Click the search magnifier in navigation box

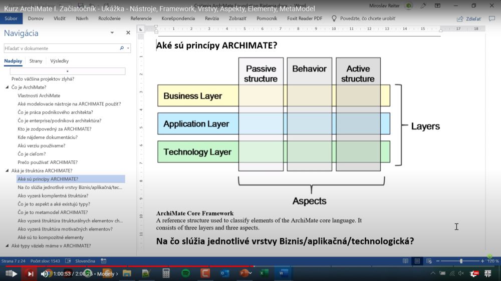coord(122,48)
